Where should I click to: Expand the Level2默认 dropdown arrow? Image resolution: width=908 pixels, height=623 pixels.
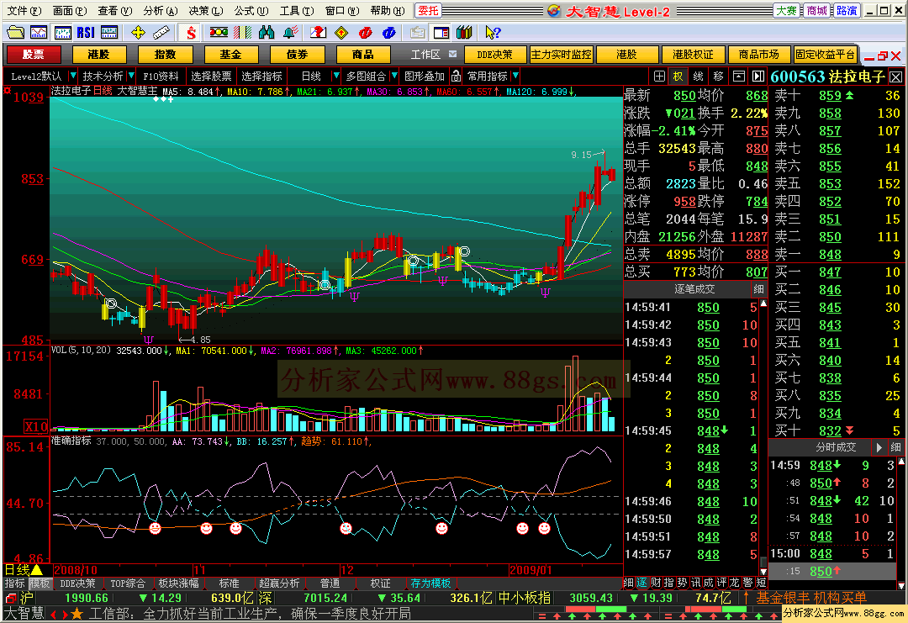pyautogui.click(x=73, y=76)
